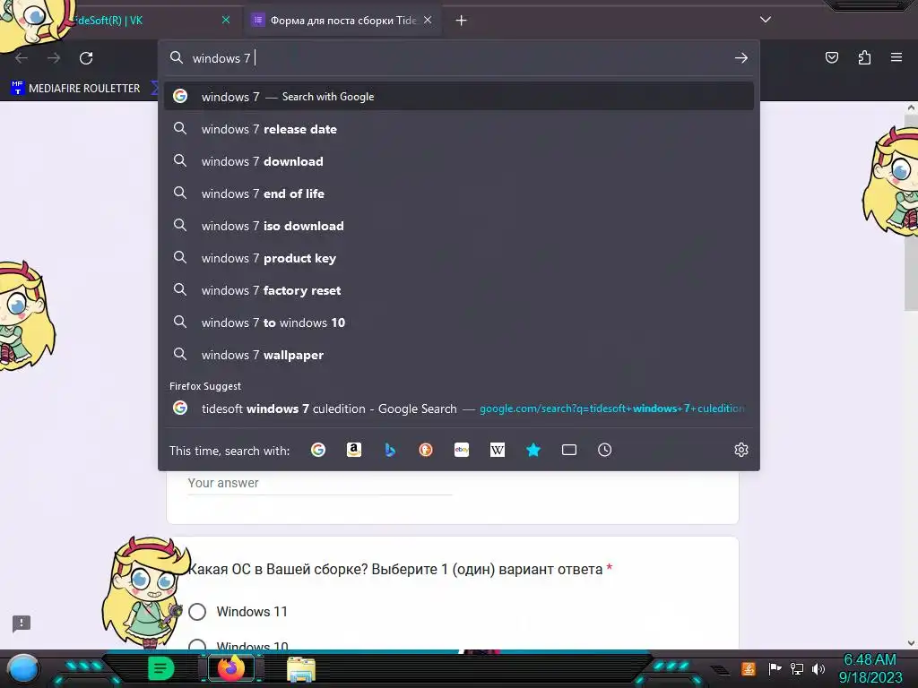Click the Firefox taskbar icon
This screenshot has width=918, height=688.
tap(231, 668)
